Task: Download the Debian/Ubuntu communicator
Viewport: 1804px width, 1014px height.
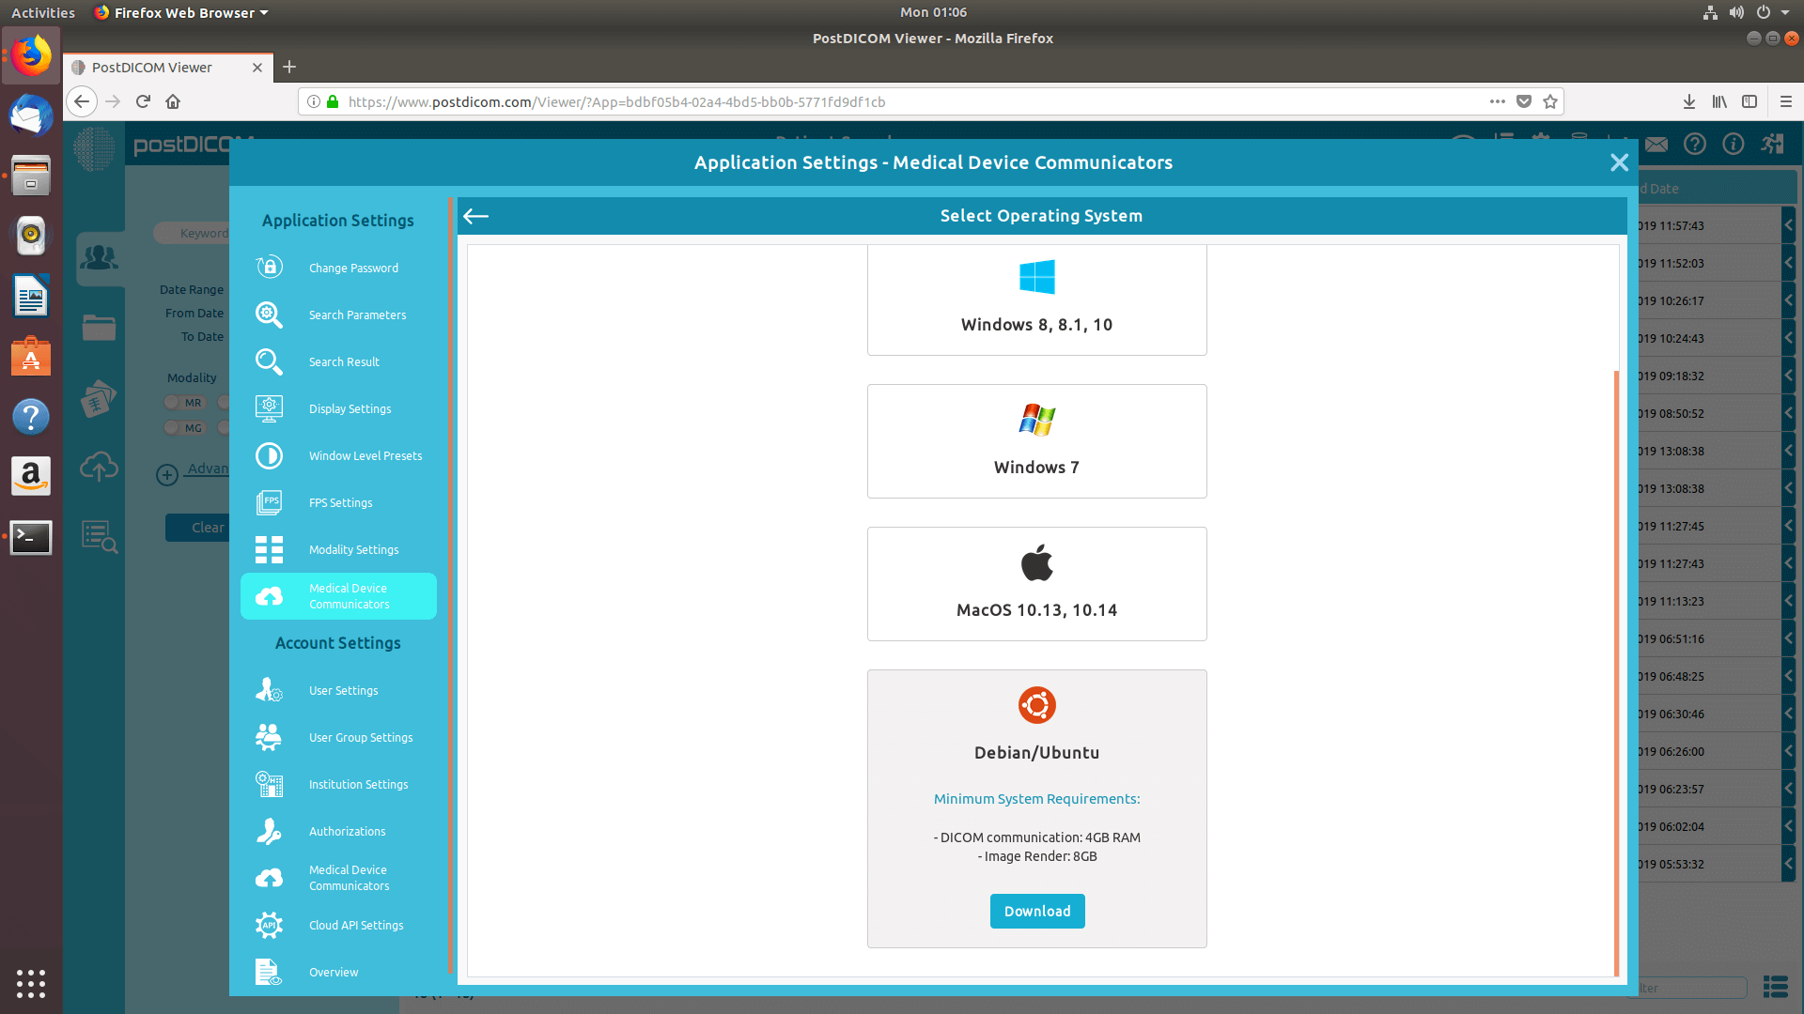Action: pyautogui.click(x=1038, y=910)
